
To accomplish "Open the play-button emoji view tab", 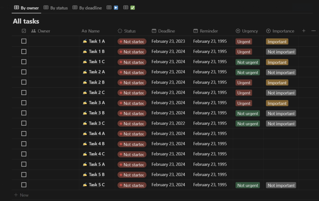I will pos(113,8).
